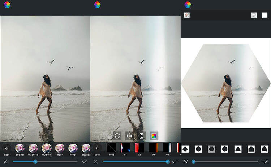
Task: Choose the selected hexagon frame shape
Action: [211, 149]
